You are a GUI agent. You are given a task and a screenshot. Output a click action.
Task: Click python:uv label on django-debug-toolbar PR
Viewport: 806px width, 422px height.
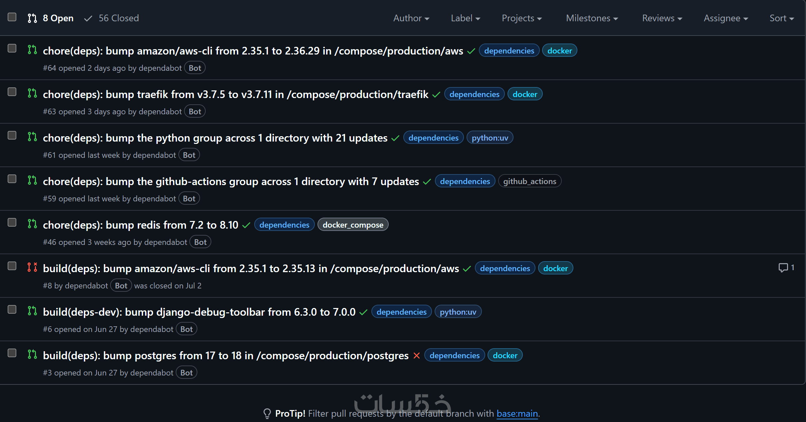point(458,312)
